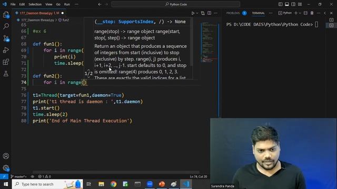
Task: Open editor more actions ellipsis
Action: click(215, 13)
